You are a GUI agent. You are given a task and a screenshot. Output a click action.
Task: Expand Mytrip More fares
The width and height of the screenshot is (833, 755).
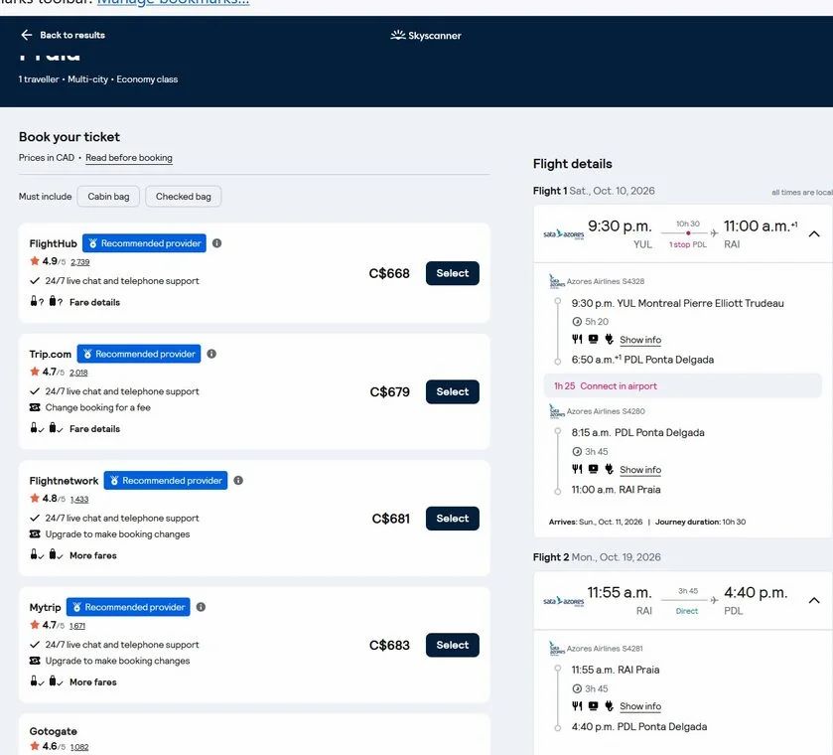[x=93, y=681]
